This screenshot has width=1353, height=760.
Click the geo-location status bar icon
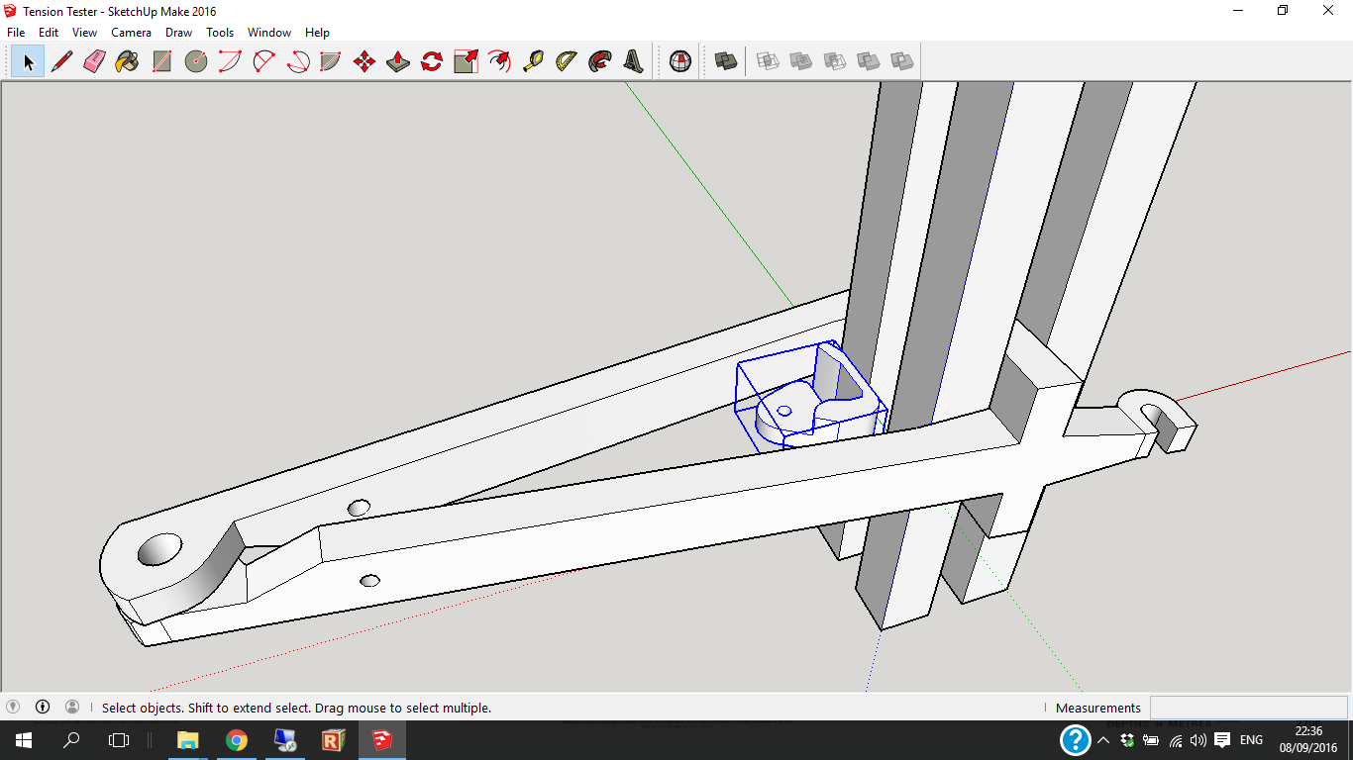(13, 707)
